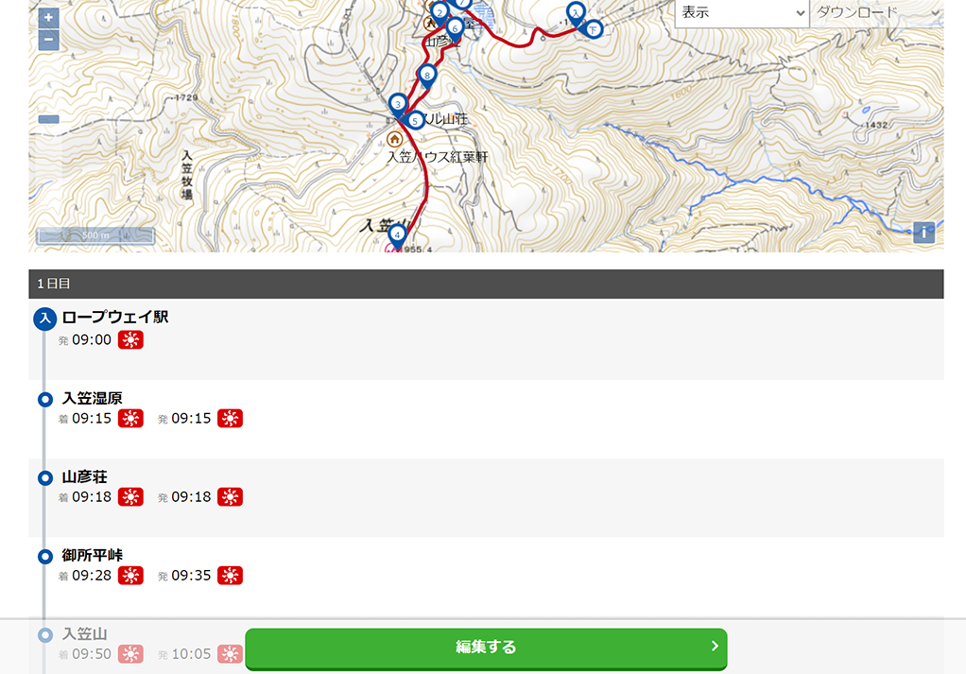
Task: Click the collapse bar below zoom controls
Action: click(48, 119)
